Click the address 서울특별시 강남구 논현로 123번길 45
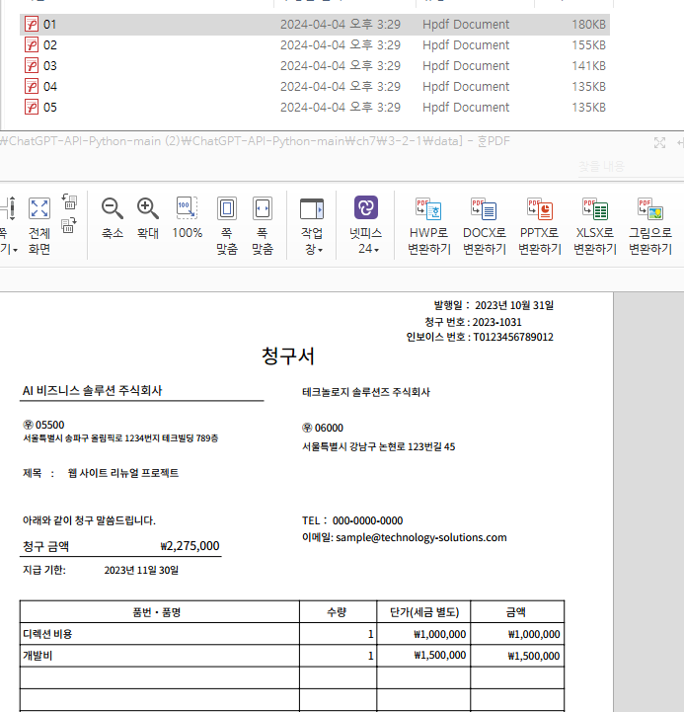The width and height of the screenshot is (684, 712). click(x=379, y=446)
